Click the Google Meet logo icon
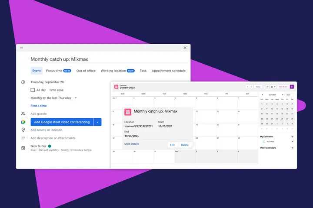The height and width of the screenshot is (208, 313). pyautogui.click(x=23, y=122)
